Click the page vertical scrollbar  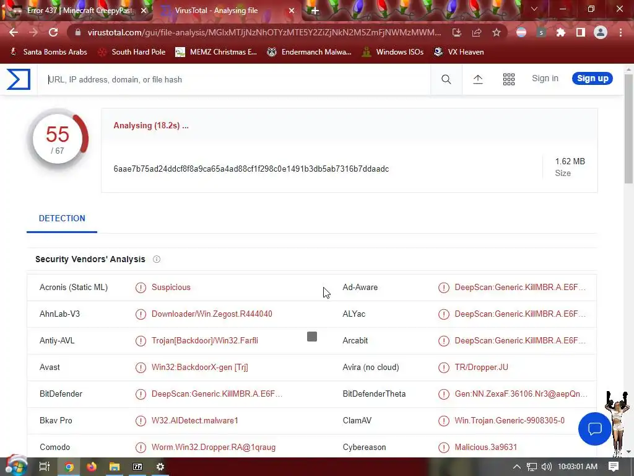coord(629,129)
